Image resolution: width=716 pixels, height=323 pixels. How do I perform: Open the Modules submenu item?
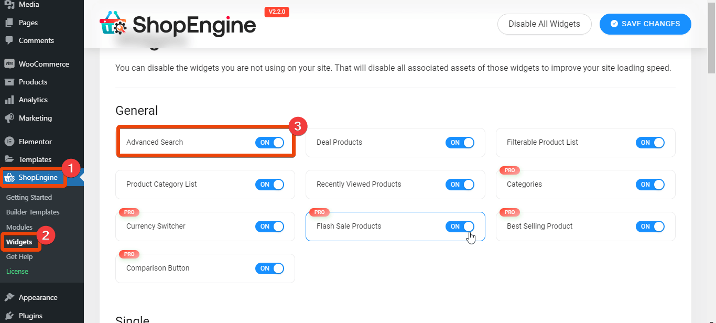pos(19,227)
